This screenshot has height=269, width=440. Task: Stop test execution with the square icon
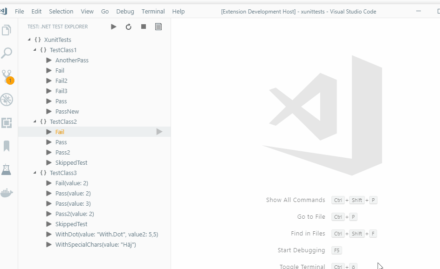tap(143, 27)
